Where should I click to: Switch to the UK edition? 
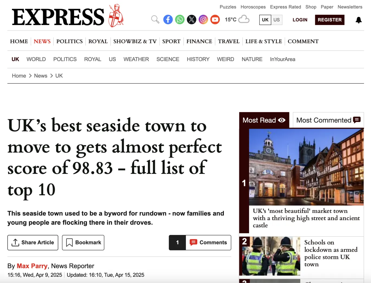click(x=265, y=20)
